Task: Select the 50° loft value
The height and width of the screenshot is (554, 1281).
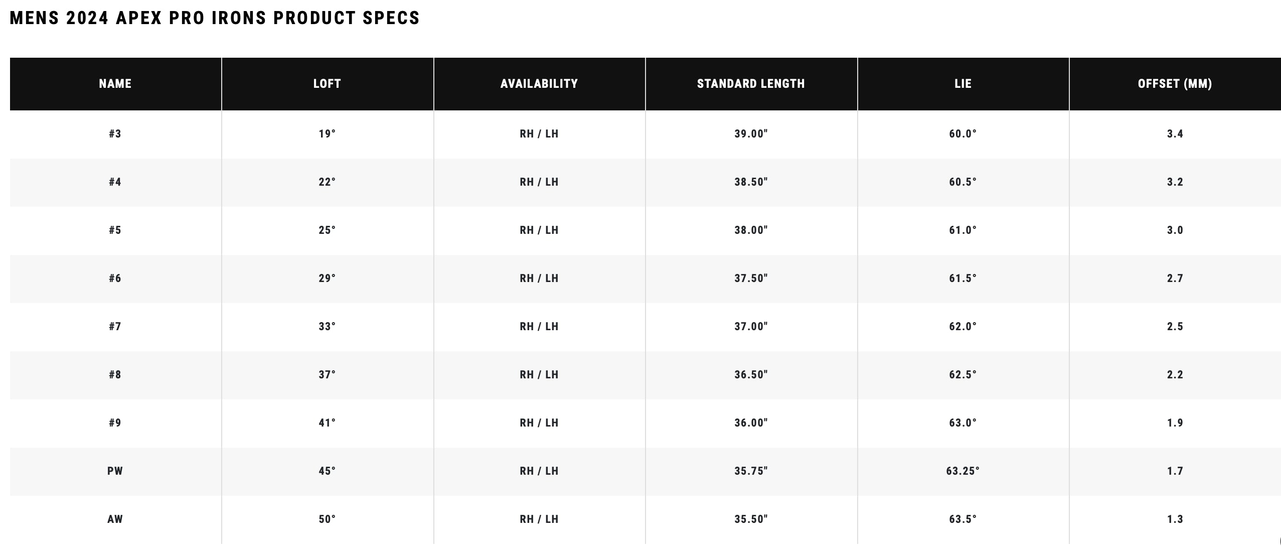Action: pos(327,519)
